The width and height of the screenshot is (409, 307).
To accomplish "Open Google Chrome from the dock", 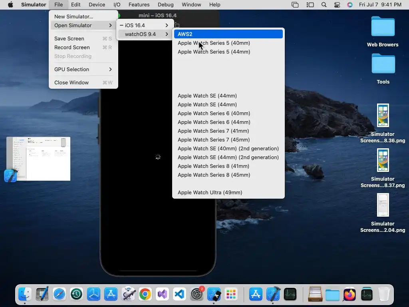I will pos(145,294).
